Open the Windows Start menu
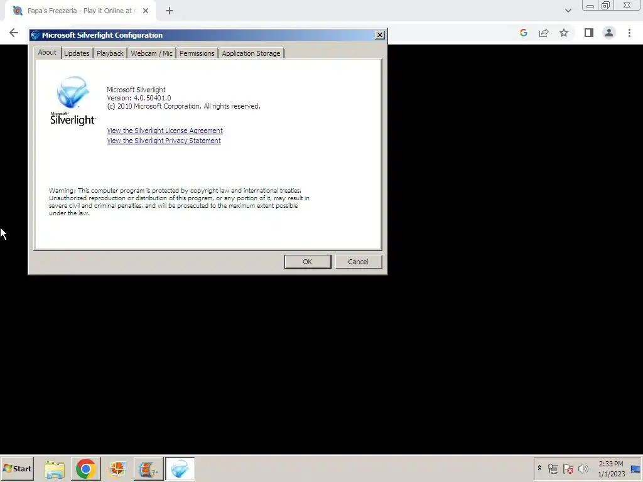Viewport: 643px width, 482px height. 17,468
